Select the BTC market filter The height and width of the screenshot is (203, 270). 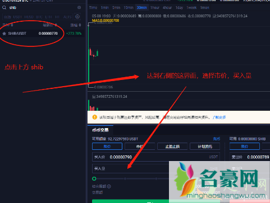pyautogui.click(x=39, y=17)
